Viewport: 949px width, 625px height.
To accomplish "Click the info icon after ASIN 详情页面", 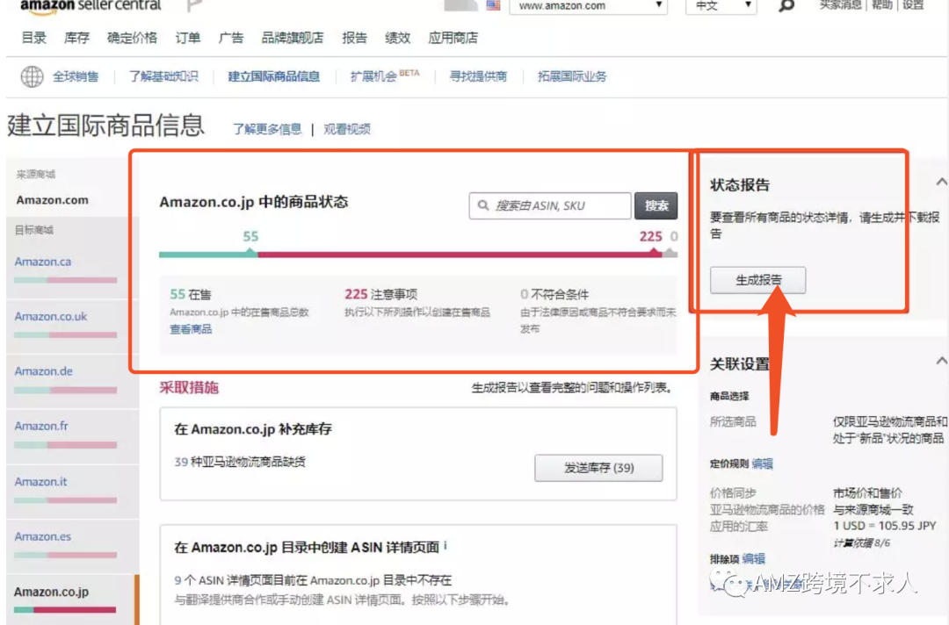I will pyautogui.click(x=446, y=546).
